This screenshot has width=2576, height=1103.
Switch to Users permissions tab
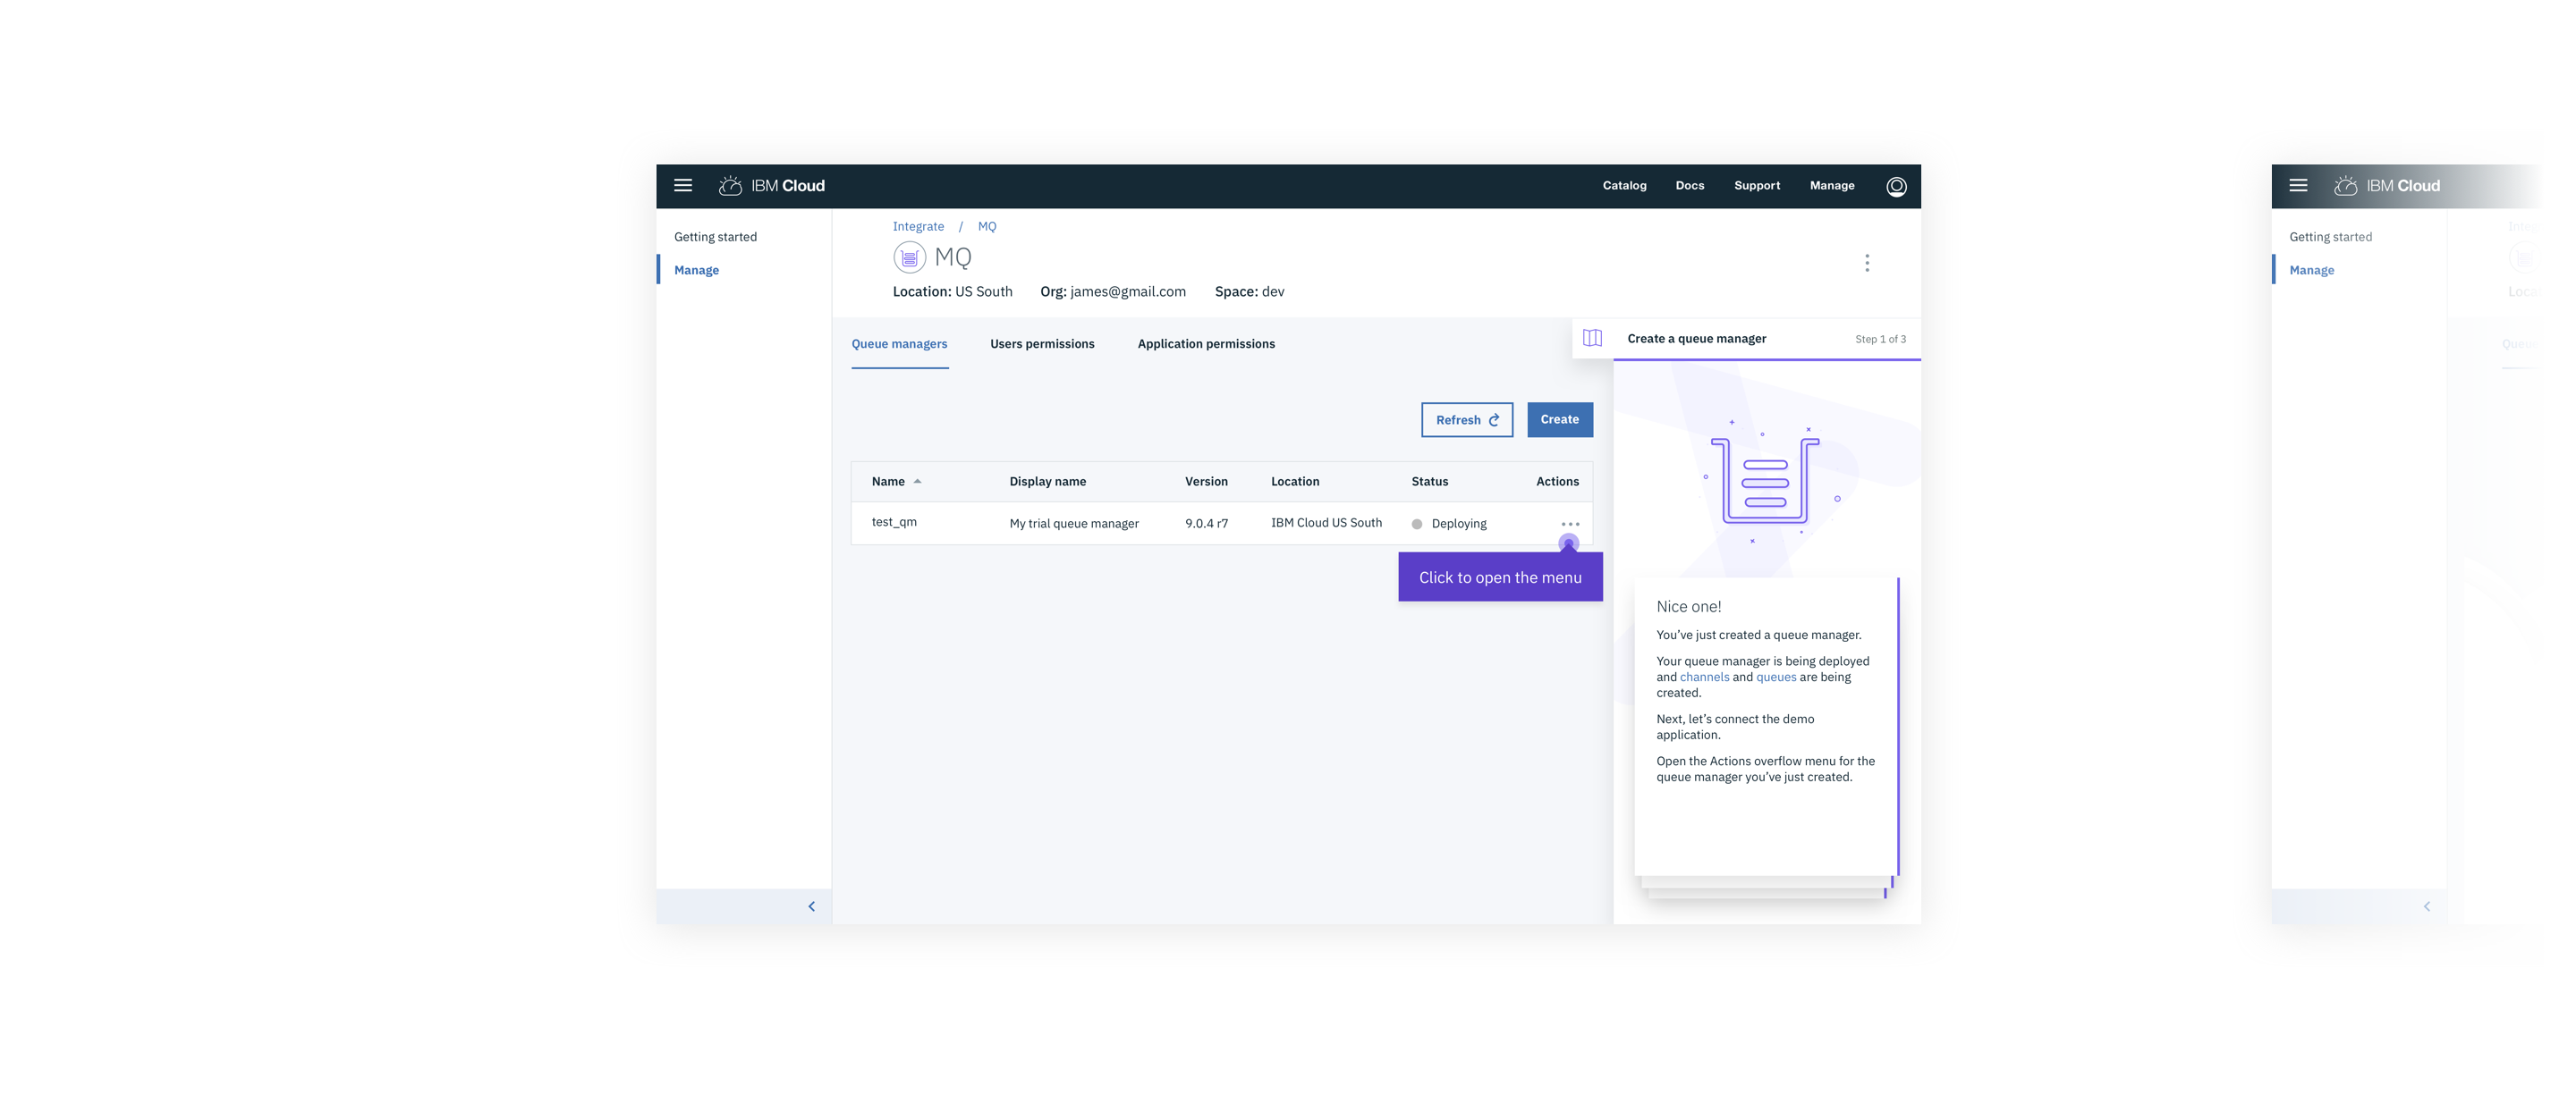(1042, 344)
